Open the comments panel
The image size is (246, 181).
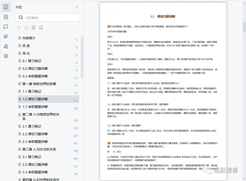click(x=6, y=27)
